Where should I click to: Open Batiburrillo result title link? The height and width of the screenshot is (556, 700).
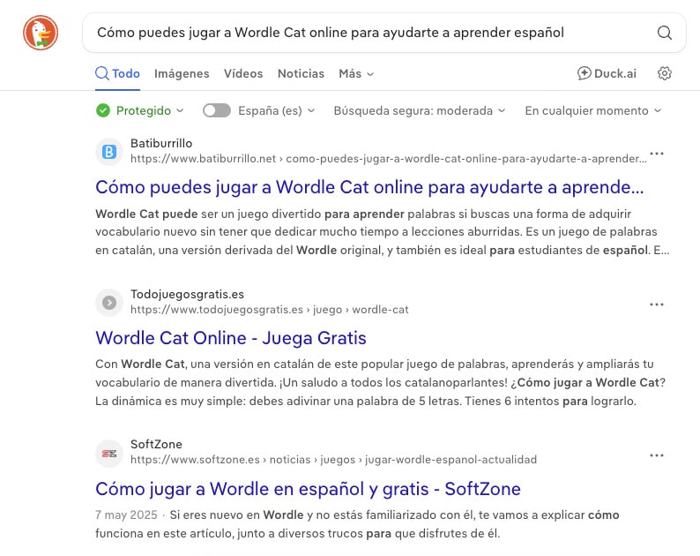(369, 187)
